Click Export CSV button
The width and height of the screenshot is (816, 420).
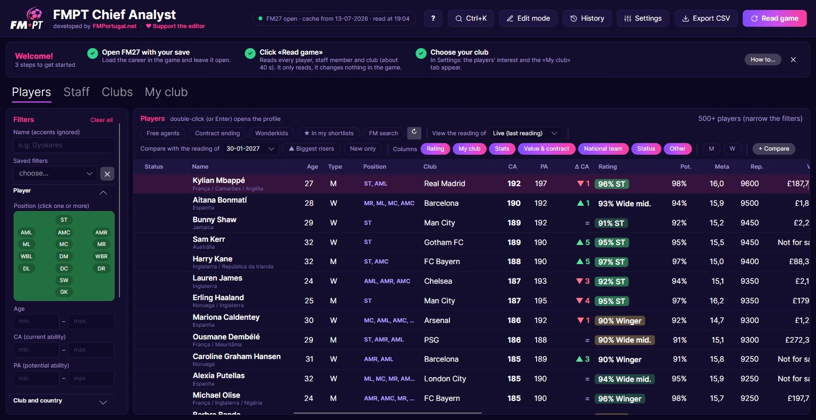[x=706, y=19]
